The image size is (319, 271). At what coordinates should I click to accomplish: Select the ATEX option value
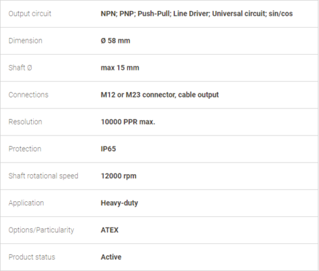(x=109, y=230)
